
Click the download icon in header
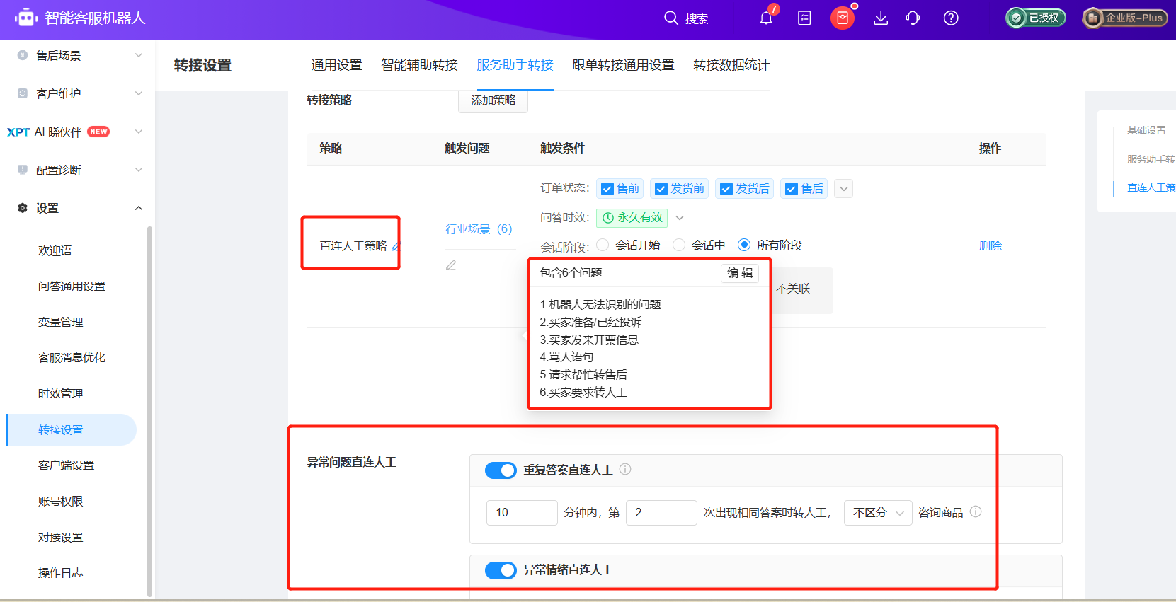click(881, 18)
